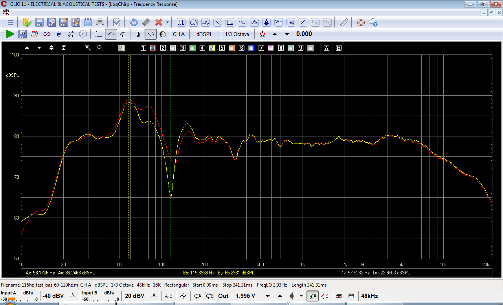Open the Leq analysis icon
The height and width of the screenshot is (305, 503).
291,22
